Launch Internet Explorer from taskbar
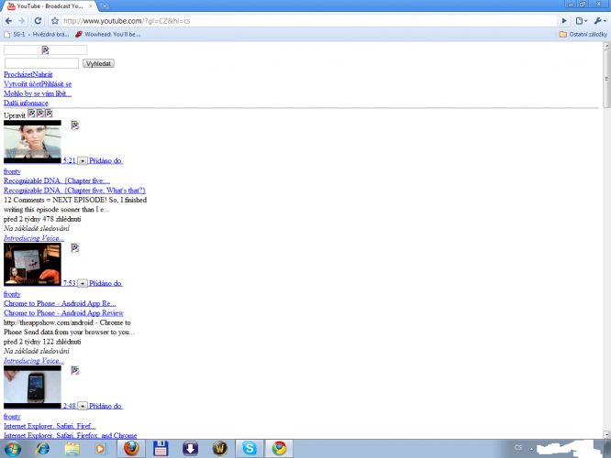The width and height of the screenshot is (611, 458). pyautogui.click(x=43, y=449)
